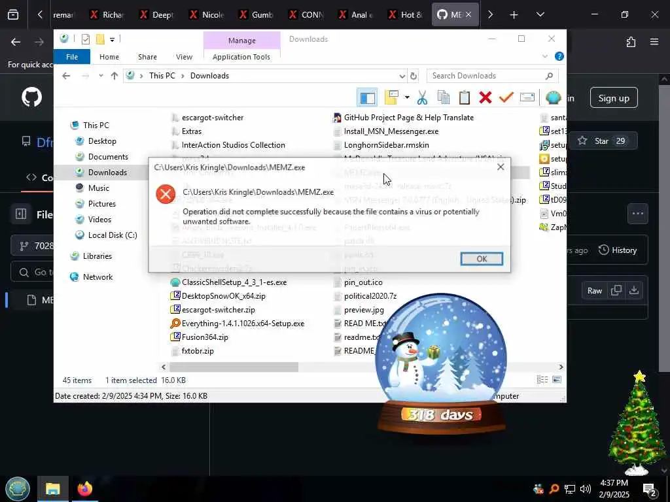Star the GitHub repository
The height and width of the screenshot is (502, 670).
click(x=601, y=141)
